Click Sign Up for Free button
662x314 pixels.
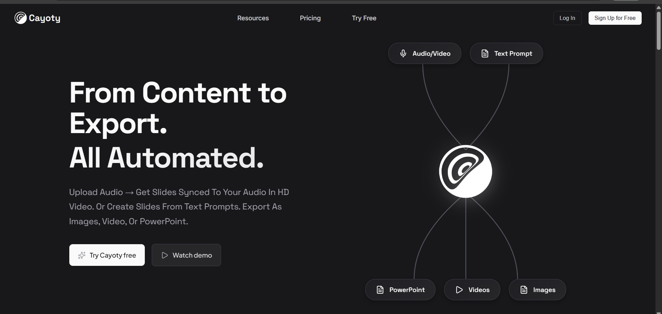[615, 18]
